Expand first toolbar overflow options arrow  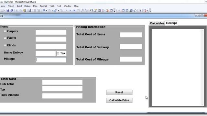[114, 10]
